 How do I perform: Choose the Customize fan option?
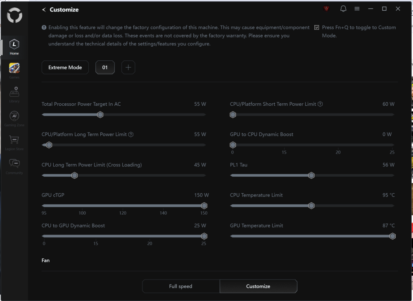tap(258, 286)
